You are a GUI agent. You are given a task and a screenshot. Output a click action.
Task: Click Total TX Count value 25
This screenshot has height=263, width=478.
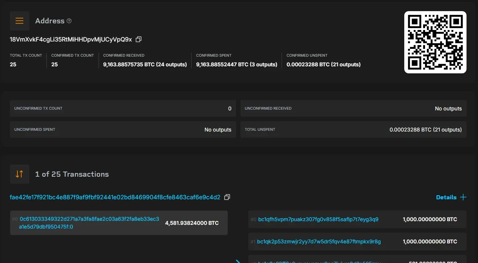(x=13, y=64)
